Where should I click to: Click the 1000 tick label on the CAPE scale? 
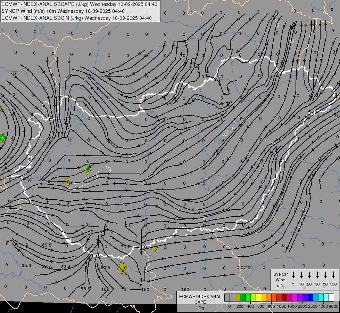click(x=282, y=306)
